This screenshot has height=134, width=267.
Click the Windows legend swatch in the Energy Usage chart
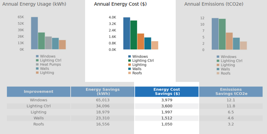37,56
